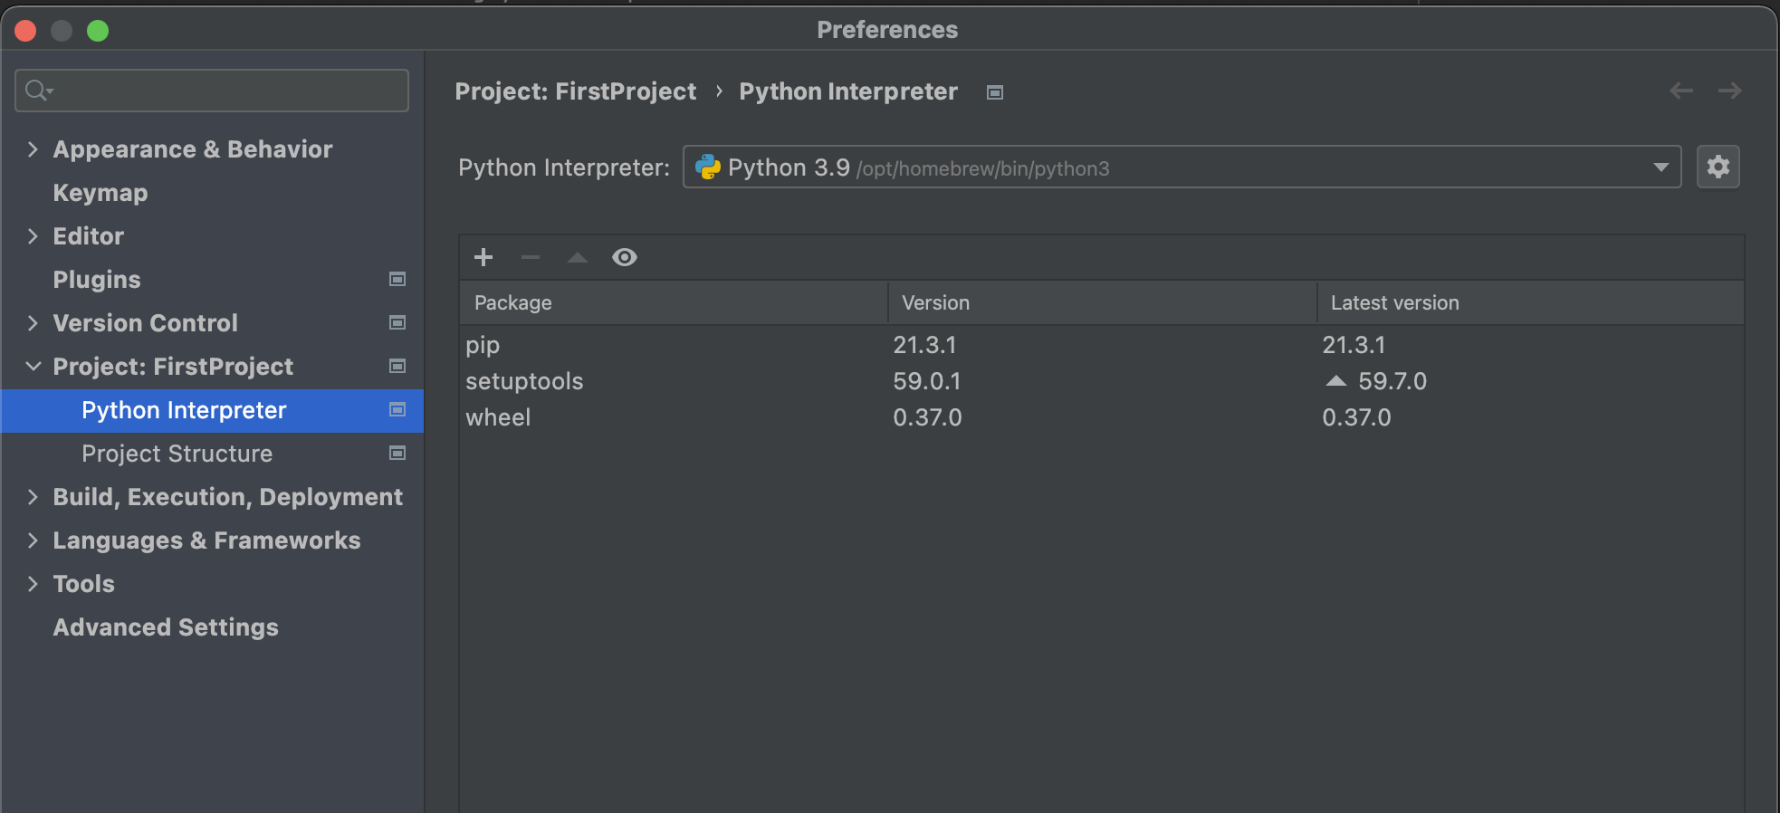Open Plugins settings page
The image size is (1780, 813).
click(97, 280)
